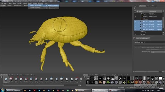This screenshot has width=165, height=92.
Task: Select the Wax tool
Action: click(52, 80)
